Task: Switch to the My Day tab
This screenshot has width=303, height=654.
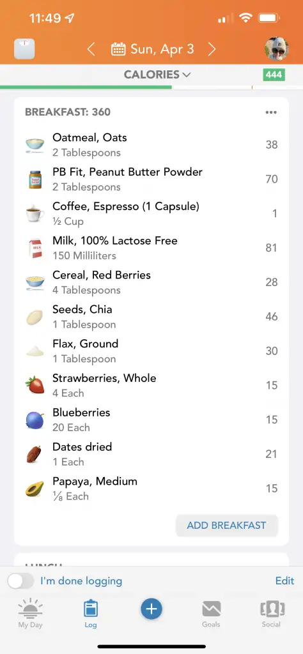Action: click(x=30, y=614)
